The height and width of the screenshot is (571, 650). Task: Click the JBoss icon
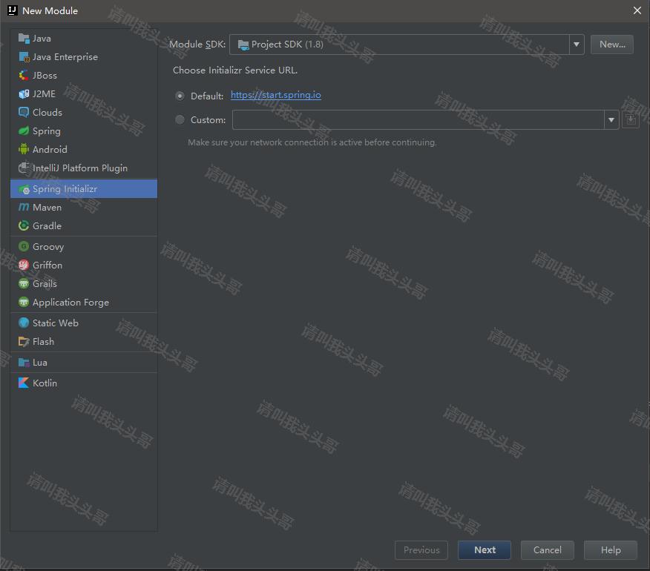point(24,76)
